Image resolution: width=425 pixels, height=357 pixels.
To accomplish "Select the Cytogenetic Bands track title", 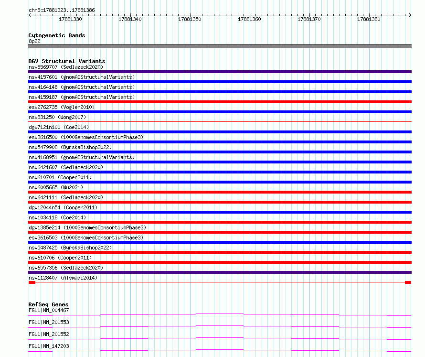I will (x=57, y=35).
